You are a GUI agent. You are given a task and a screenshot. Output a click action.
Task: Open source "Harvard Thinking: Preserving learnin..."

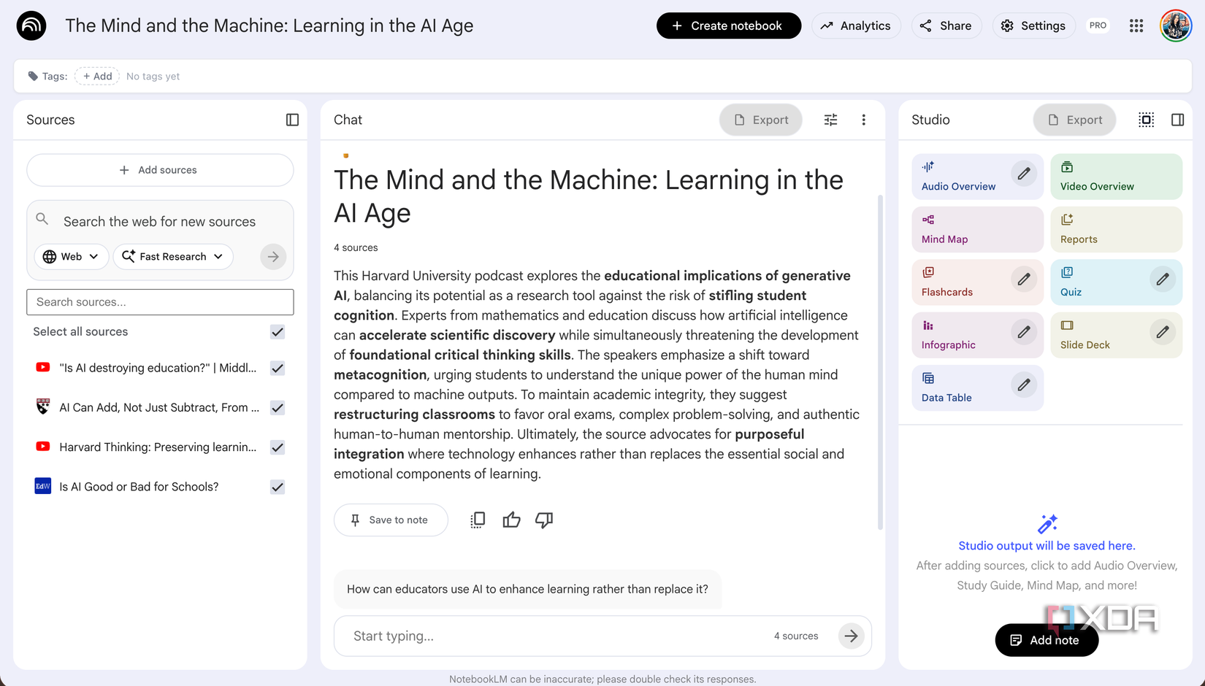pos(158,447)
